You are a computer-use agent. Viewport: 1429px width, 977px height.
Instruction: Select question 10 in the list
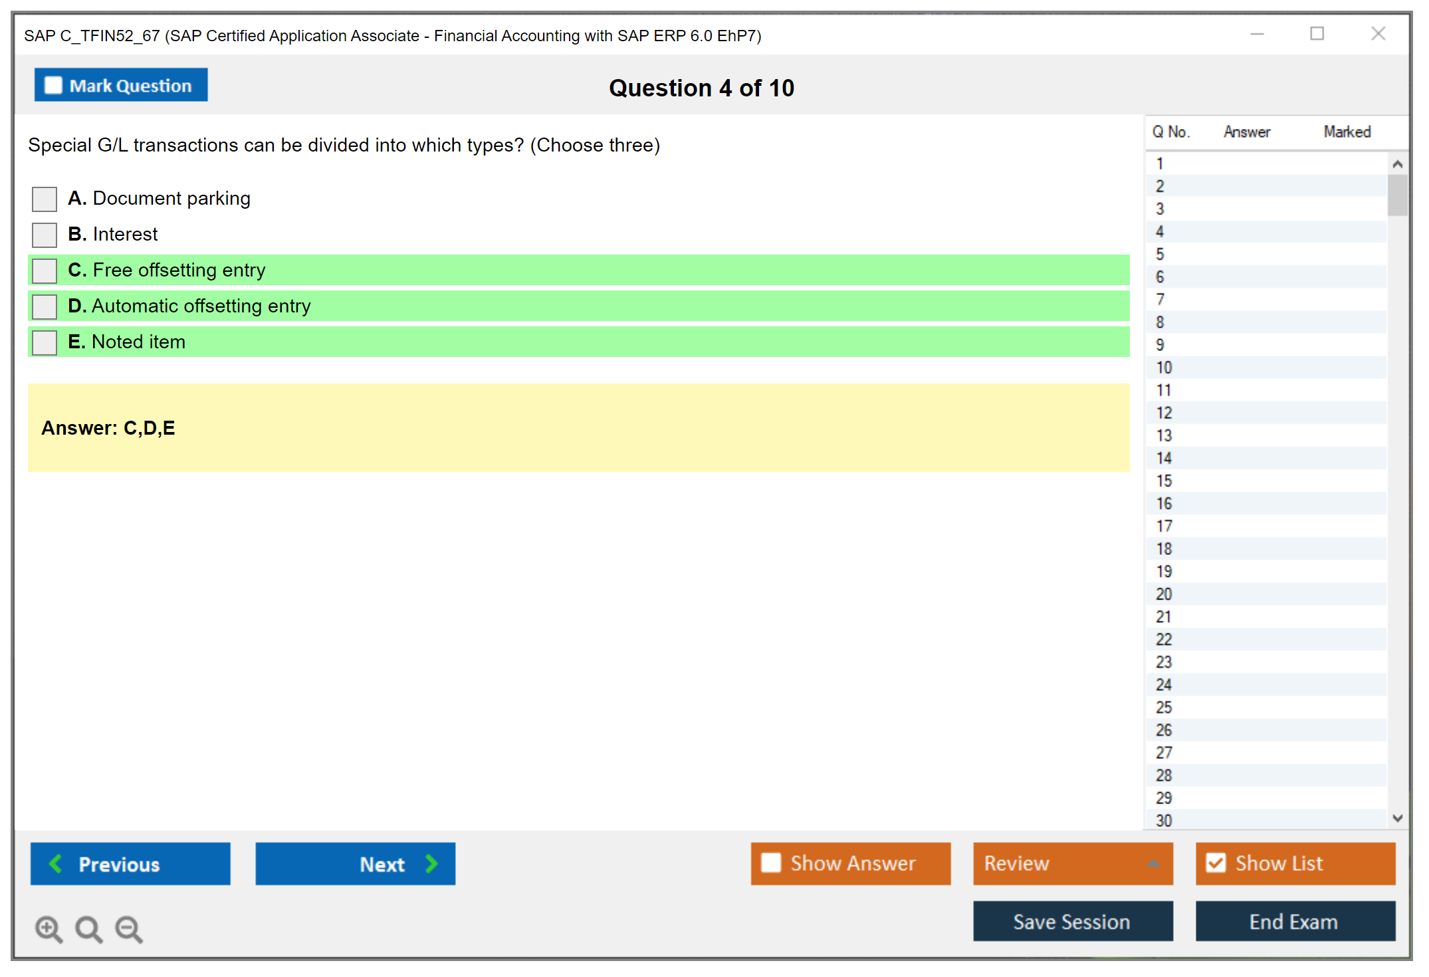tap(1164, 368)
